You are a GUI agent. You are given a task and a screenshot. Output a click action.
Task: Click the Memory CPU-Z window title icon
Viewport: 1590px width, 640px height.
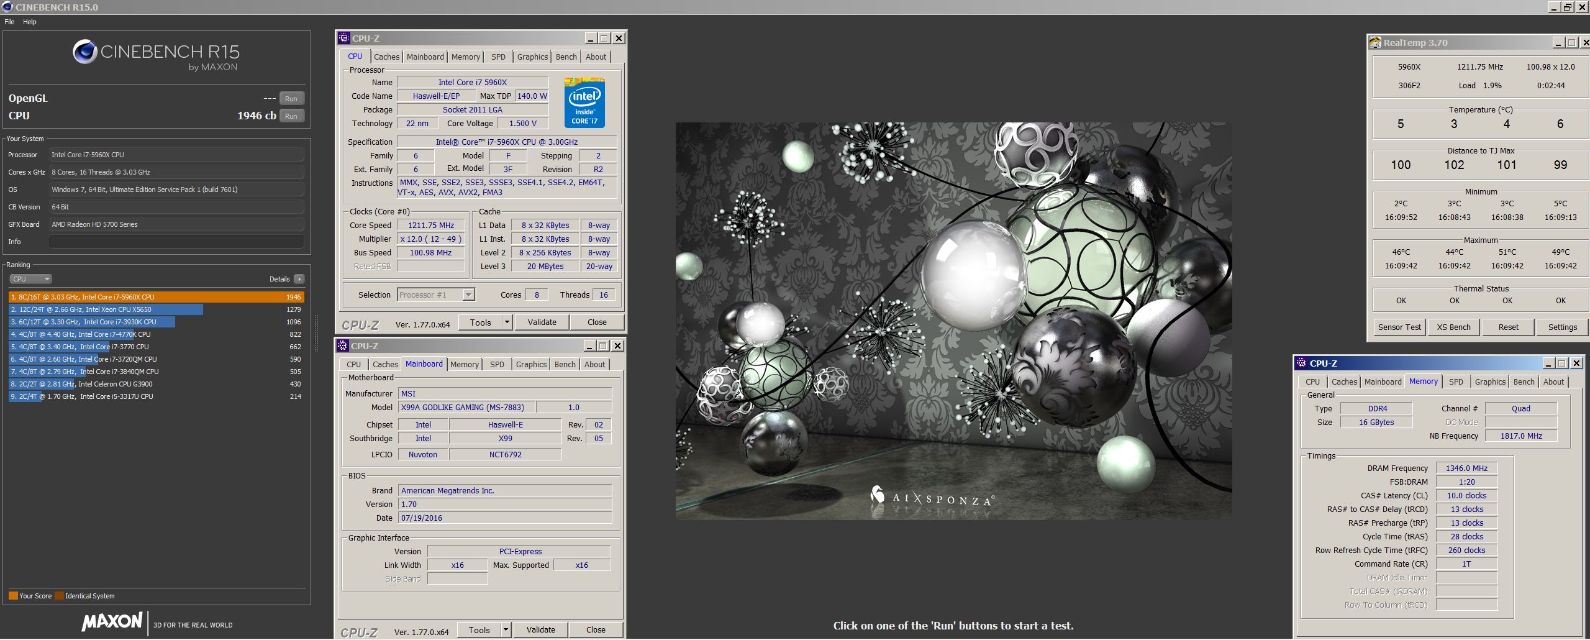point(1302,363)
